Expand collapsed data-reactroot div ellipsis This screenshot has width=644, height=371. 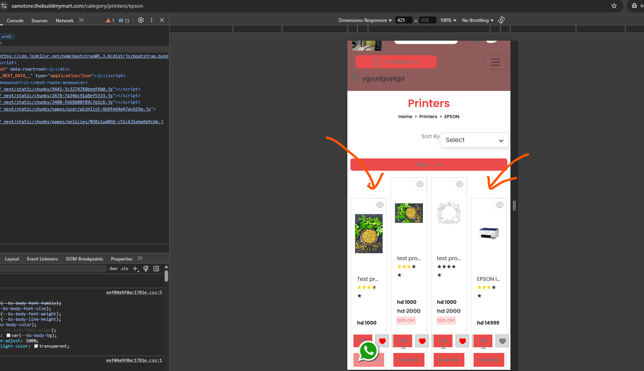(51, 69)
